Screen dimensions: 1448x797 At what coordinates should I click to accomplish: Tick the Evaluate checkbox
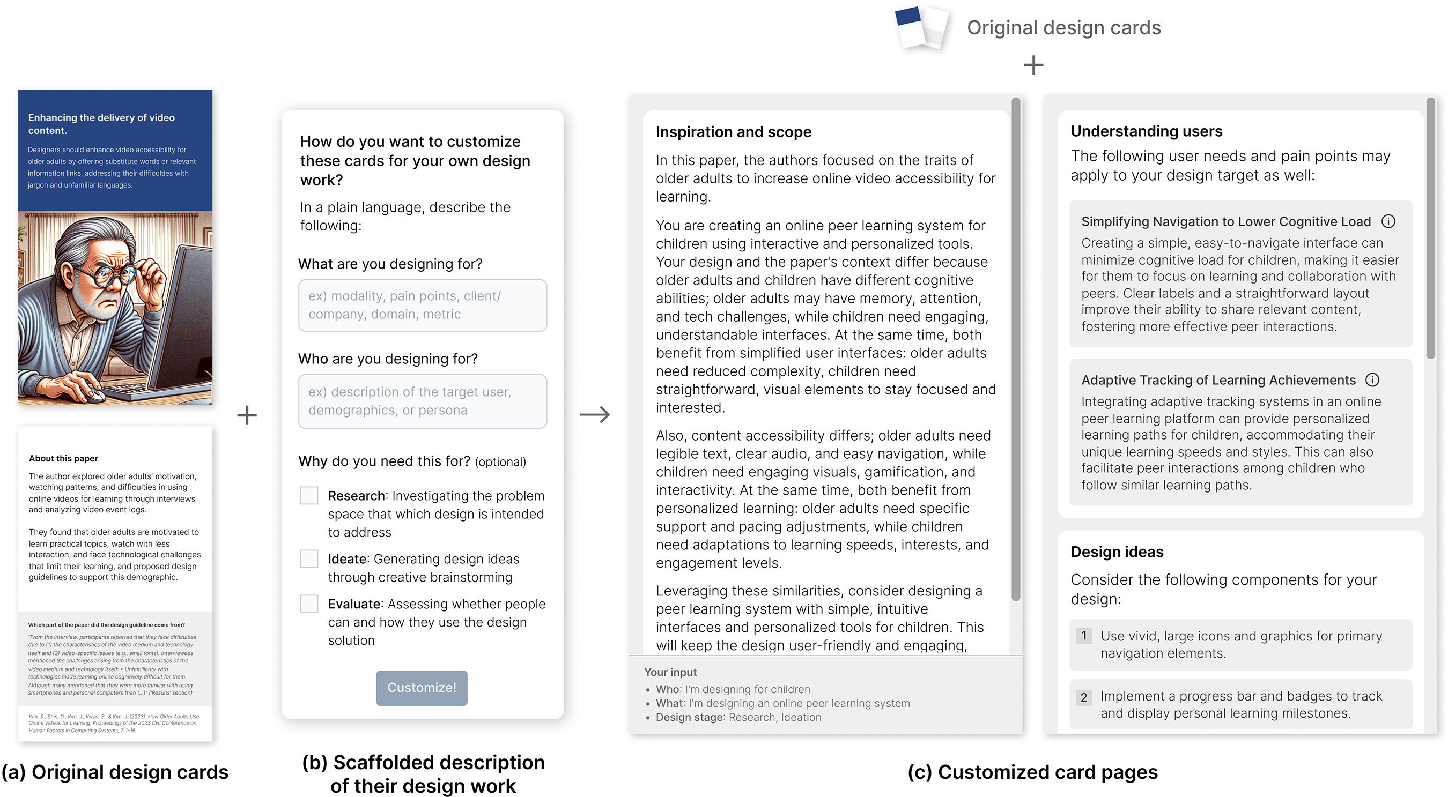[x=309, y=604]
